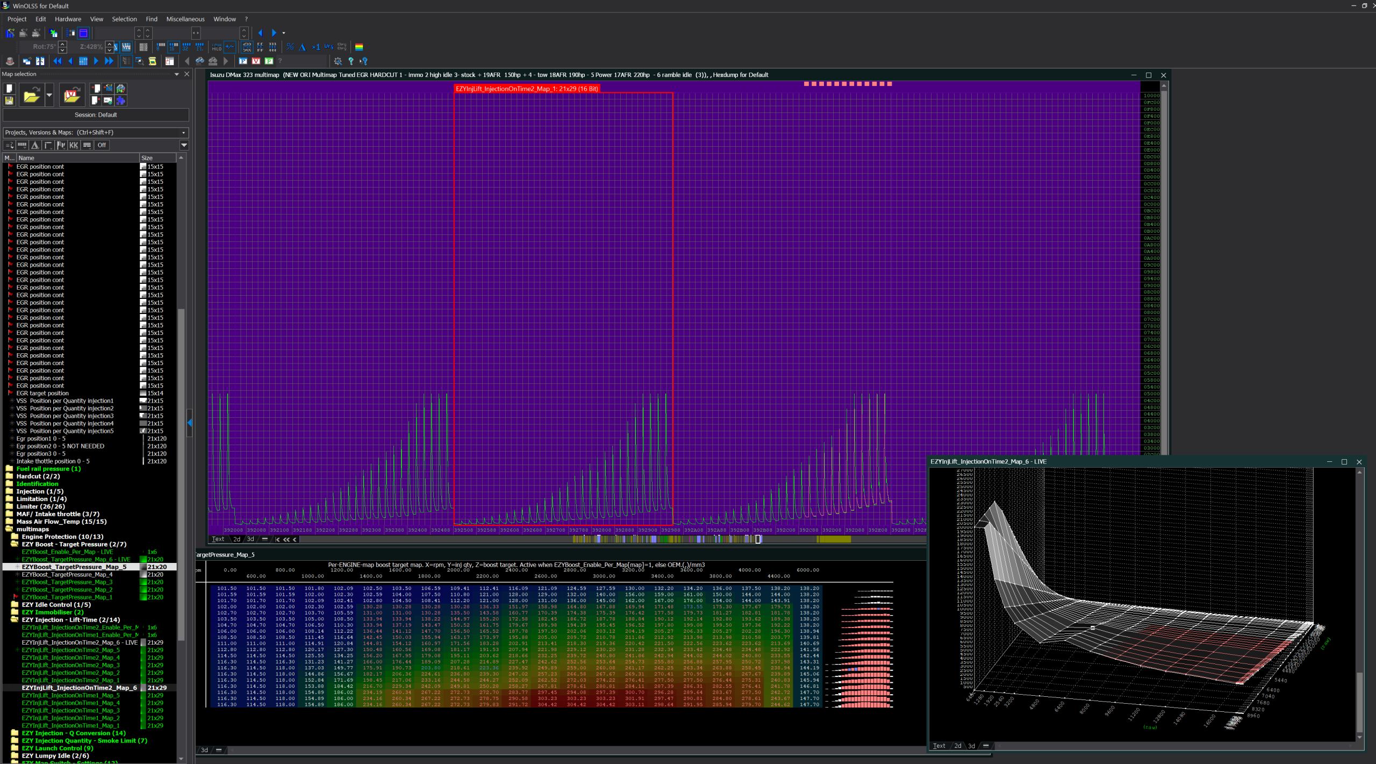Click the percent difference display icon

pyautogui.click(x=290, y=47)
